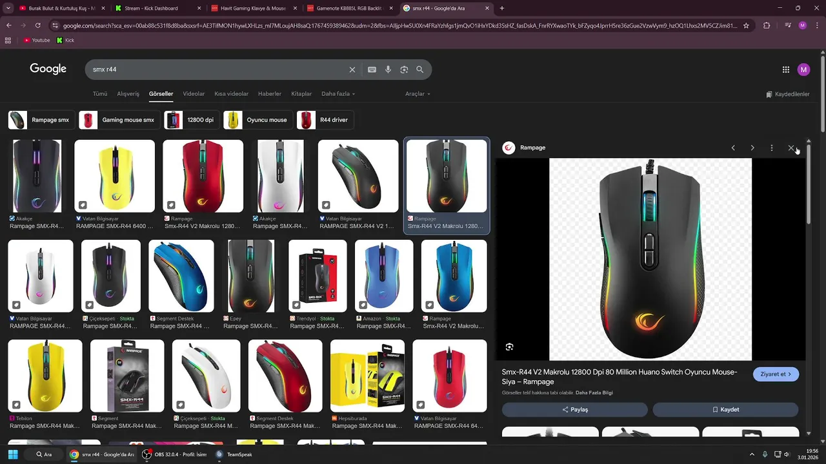Open the blue Amazon mouse thumbnail
This screenshot has width=826, height=464.
point(384,276)
